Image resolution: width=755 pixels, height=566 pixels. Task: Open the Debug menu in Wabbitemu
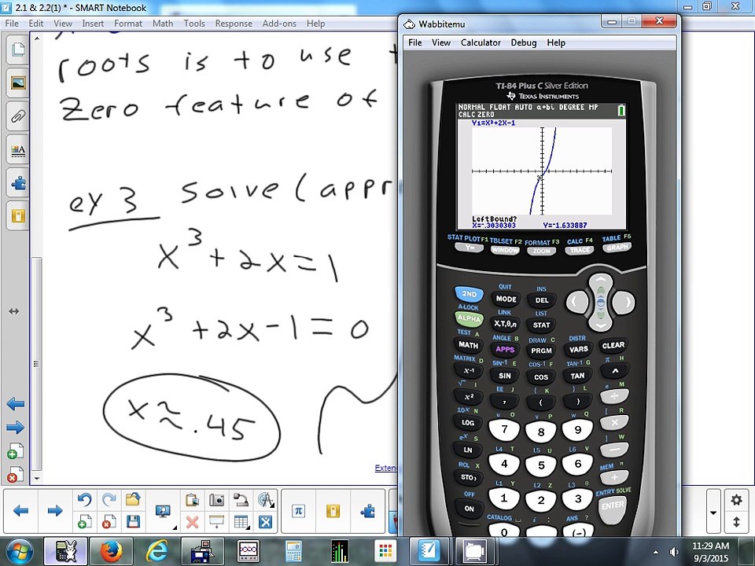[524, 42]
